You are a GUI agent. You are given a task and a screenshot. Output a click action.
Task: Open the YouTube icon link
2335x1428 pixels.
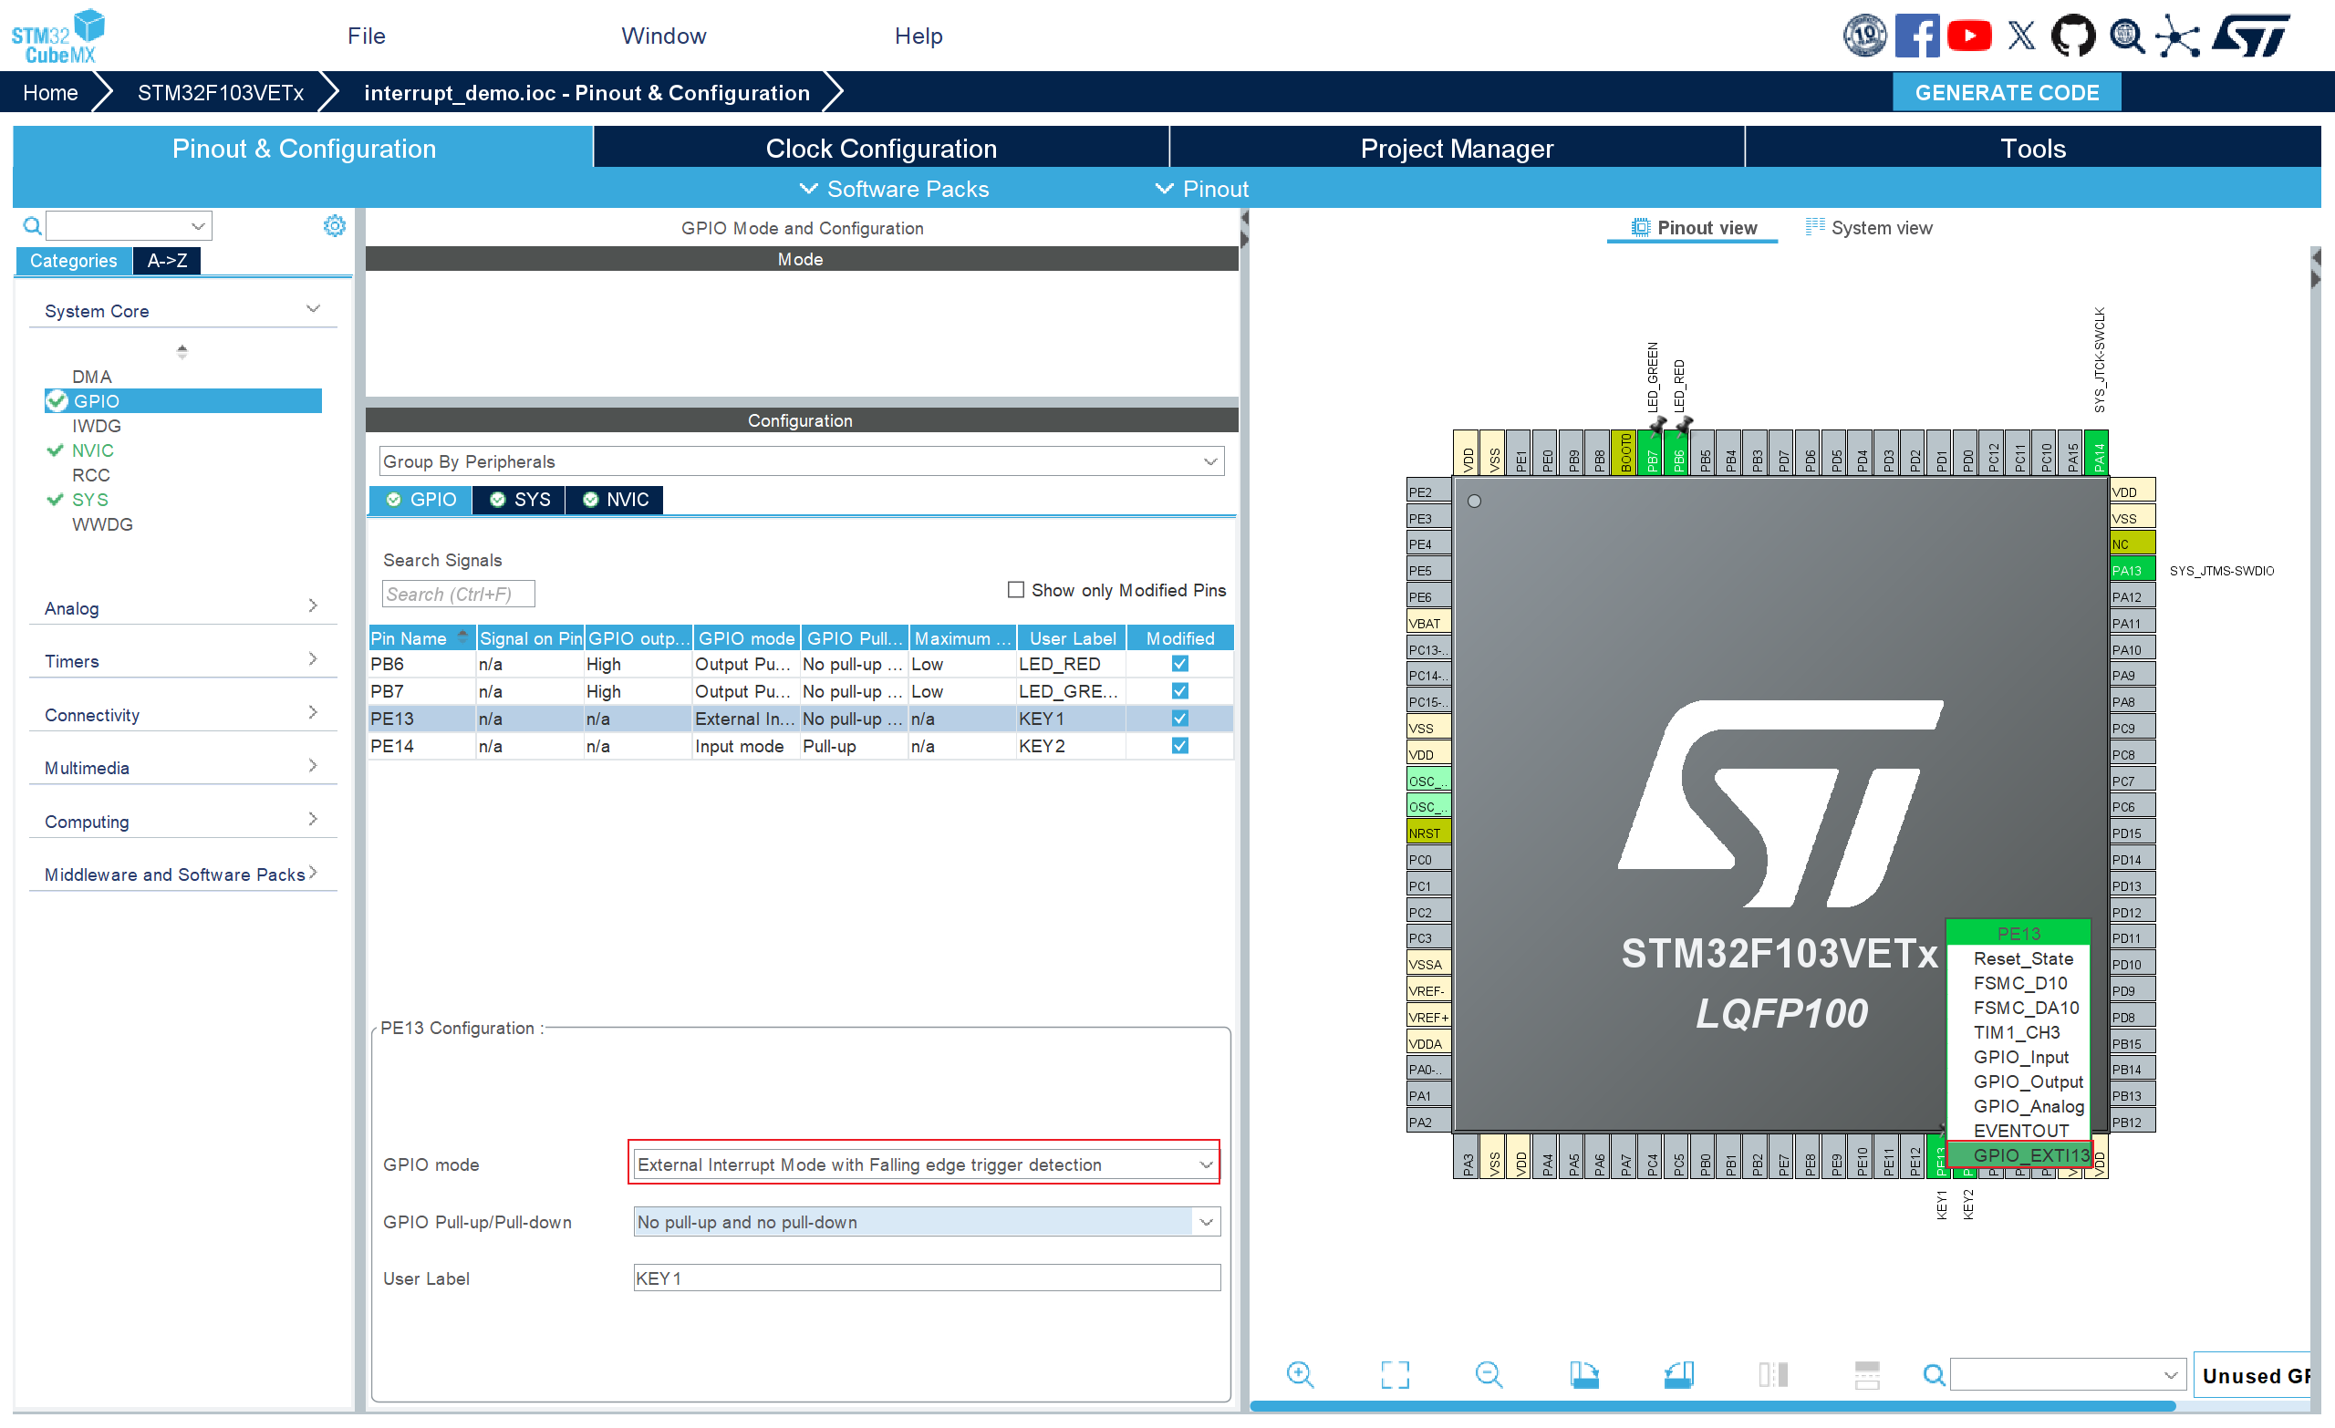[x=1969, y=36]
